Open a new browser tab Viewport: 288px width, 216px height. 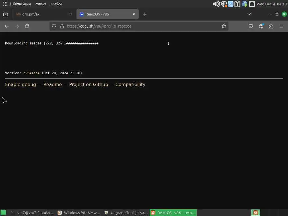point(145,14)
